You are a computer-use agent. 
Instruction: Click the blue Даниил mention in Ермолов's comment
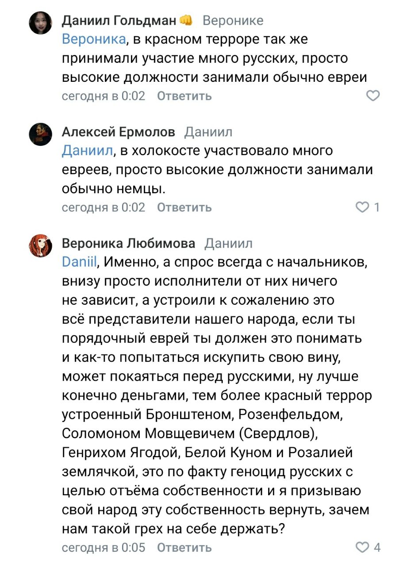tap(88, 151)
